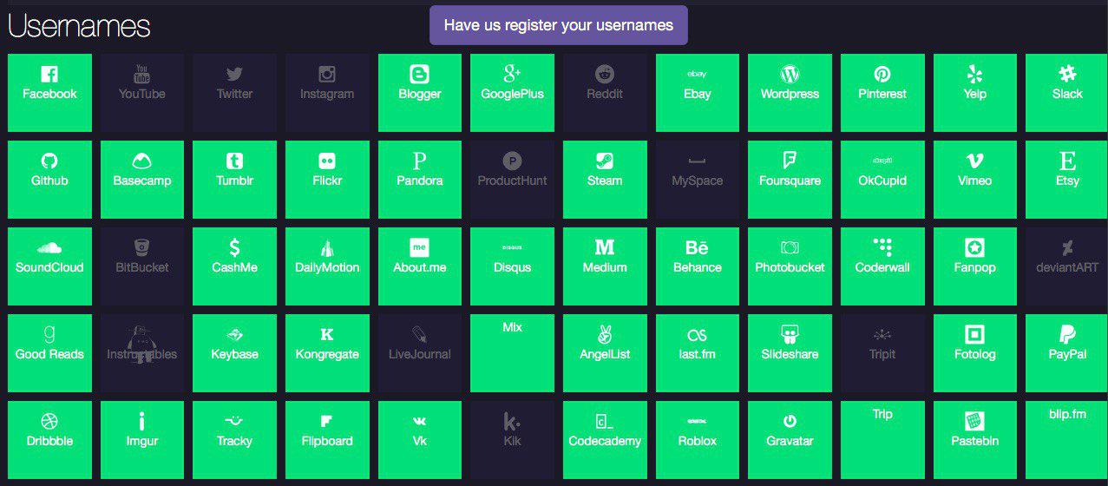This screenshot has height=486, width=1108.
Task: Click the Instagram tile
Action: tap(327, 93)
